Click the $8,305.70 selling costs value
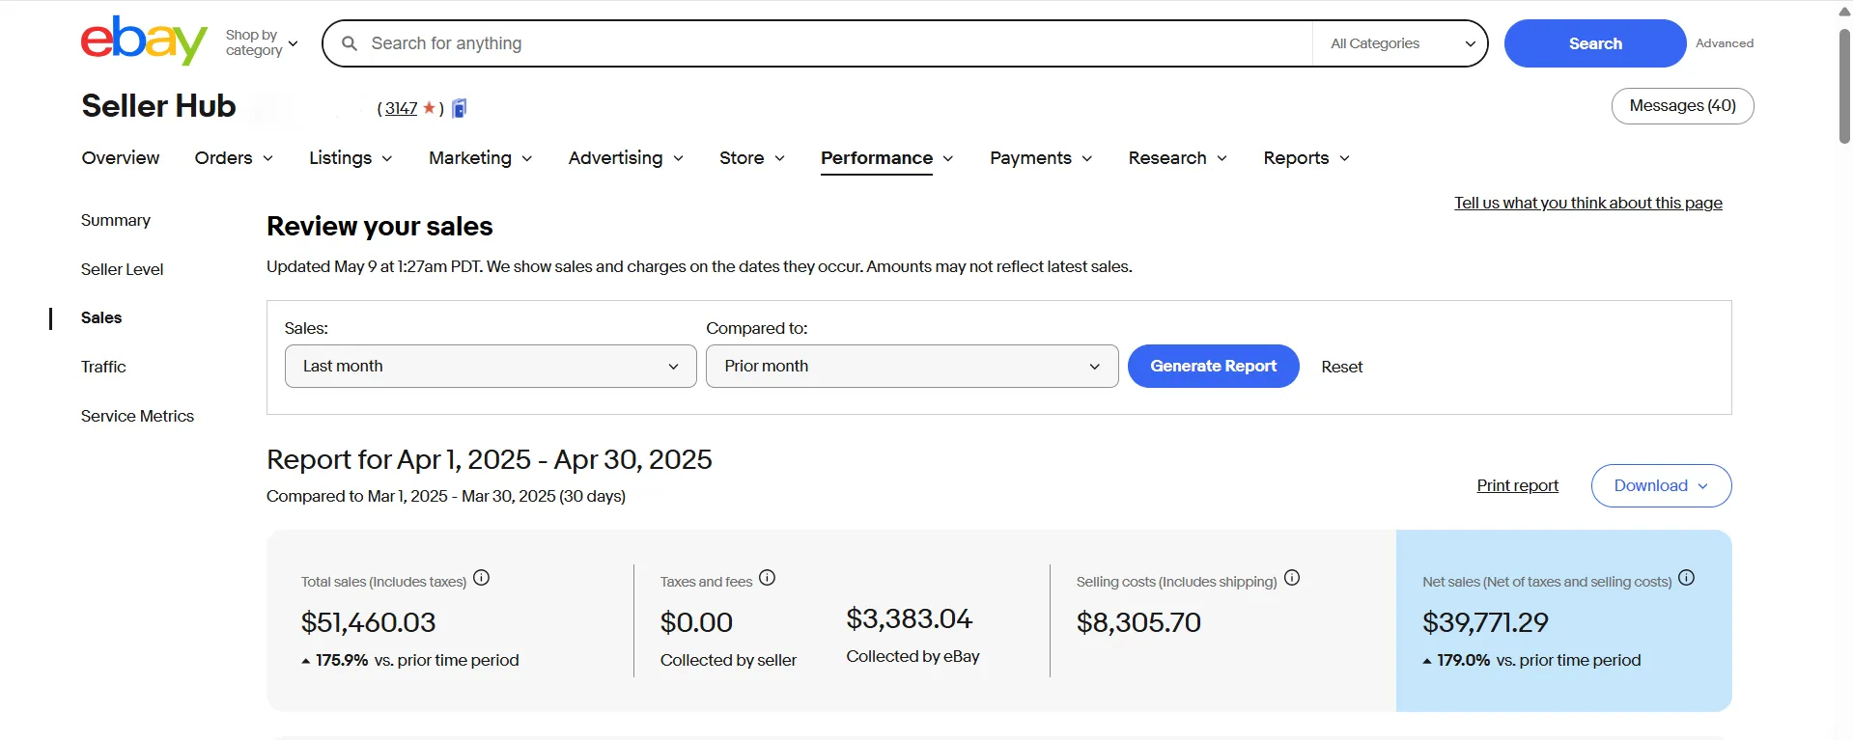Screen dimensions: 1853x740 coord(1138,622)
